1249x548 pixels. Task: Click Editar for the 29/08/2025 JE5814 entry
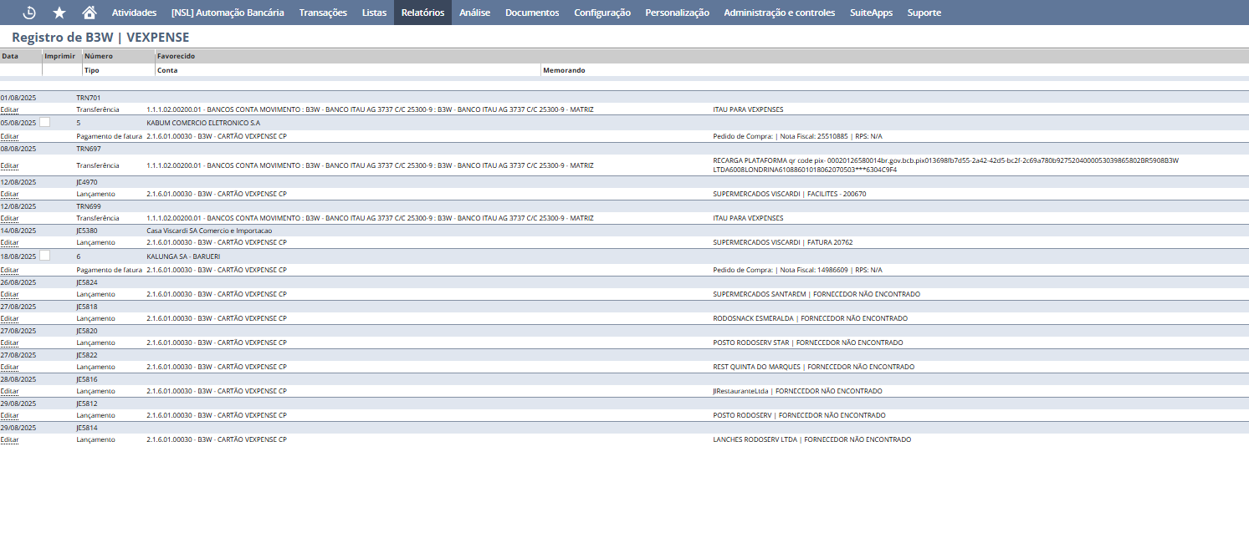pos(9,439)
